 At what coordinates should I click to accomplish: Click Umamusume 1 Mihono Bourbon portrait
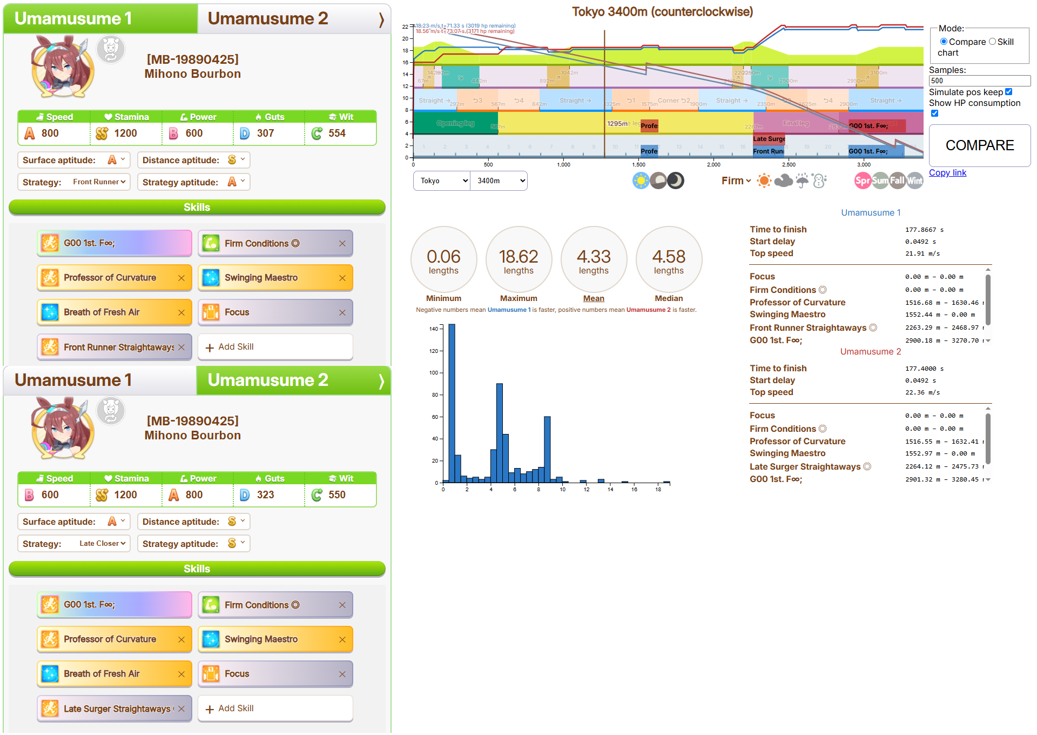point(62,66)
